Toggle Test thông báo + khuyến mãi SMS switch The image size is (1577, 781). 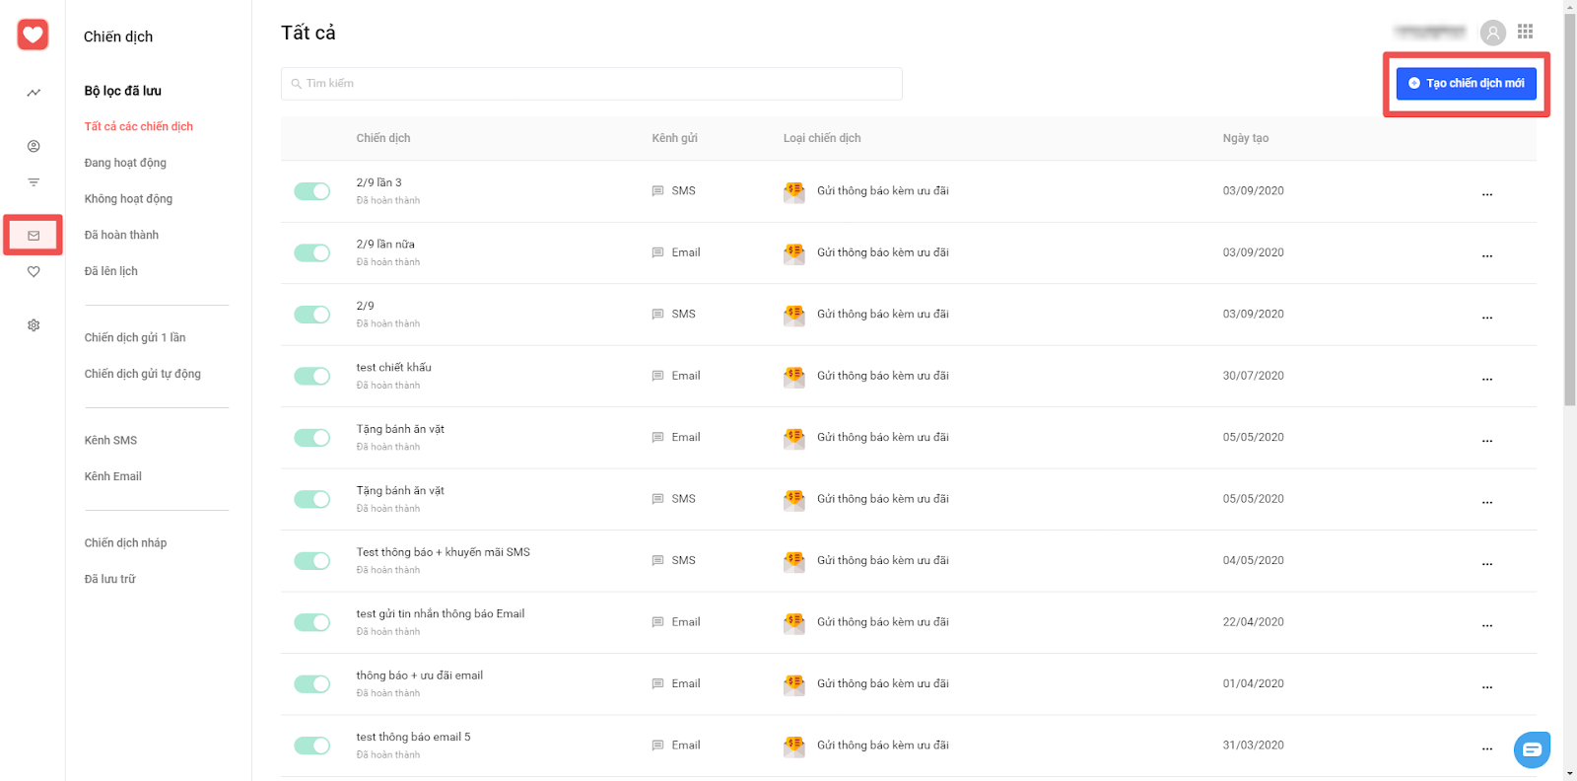coord(312,561)
